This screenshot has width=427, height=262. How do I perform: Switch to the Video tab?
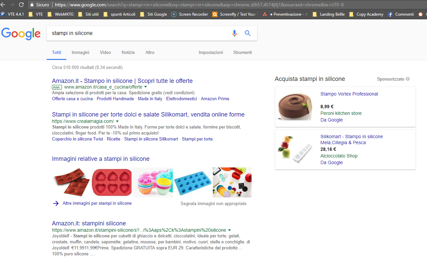[x=105, y=53]
